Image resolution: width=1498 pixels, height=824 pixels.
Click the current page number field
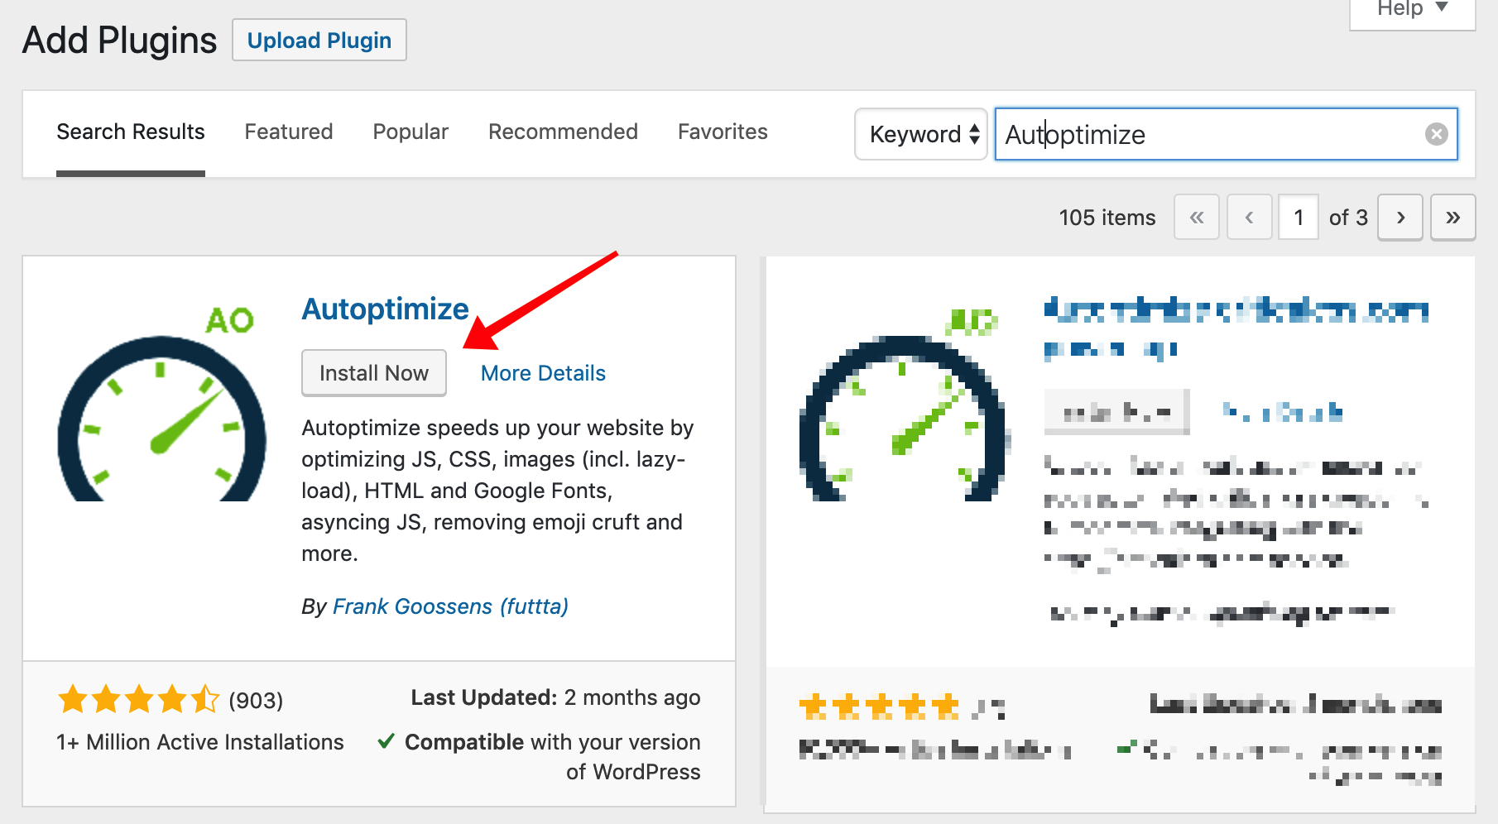pos(1299,218)
